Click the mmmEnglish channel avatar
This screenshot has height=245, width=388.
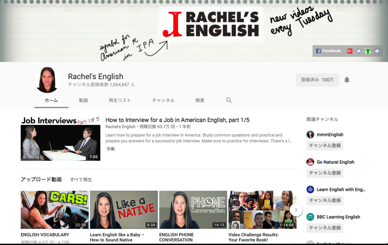click(x=310, y=135)
